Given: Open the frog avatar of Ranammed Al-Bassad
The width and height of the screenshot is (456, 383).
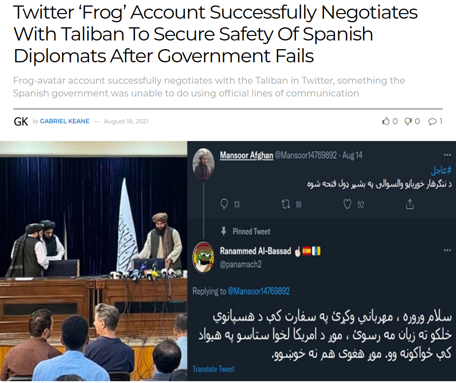Looking at the screenshot, I should 203,257.
